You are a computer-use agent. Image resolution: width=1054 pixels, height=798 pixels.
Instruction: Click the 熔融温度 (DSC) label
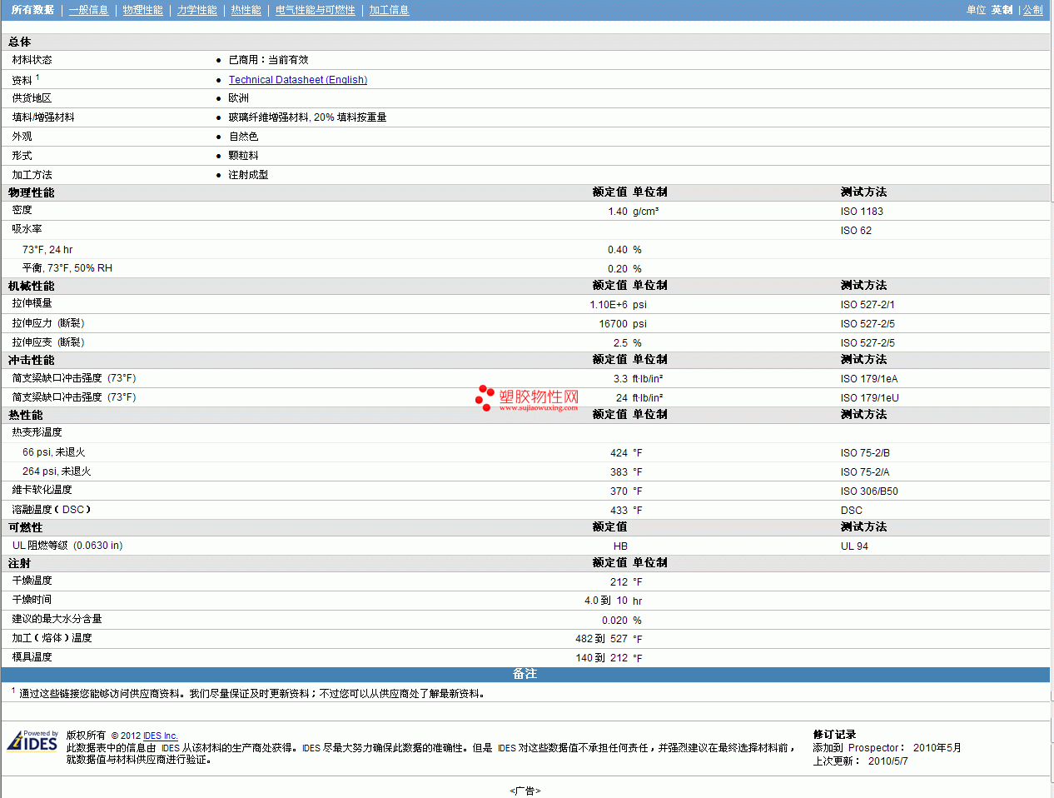click(52, 510)
